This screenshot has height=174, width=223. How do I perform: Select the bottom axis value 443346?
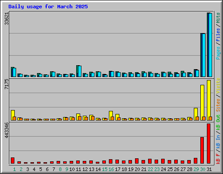[x=7, y=130]
